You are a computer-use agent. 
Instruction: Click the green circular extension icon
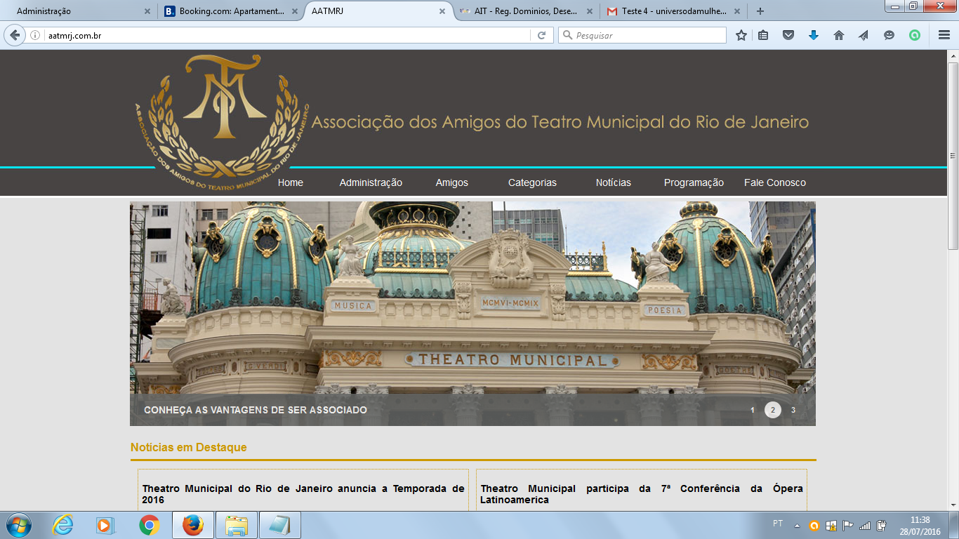point(914,35)
